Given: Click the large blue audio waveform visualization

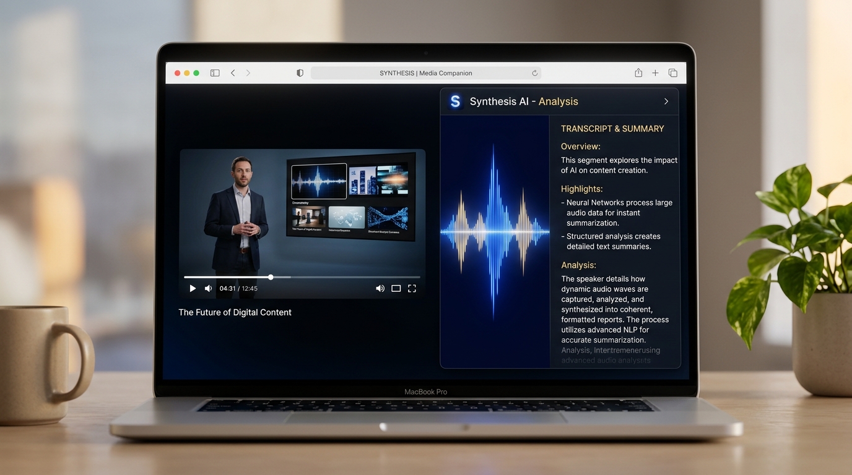Looking at the screenshot, I should (495, 232).
